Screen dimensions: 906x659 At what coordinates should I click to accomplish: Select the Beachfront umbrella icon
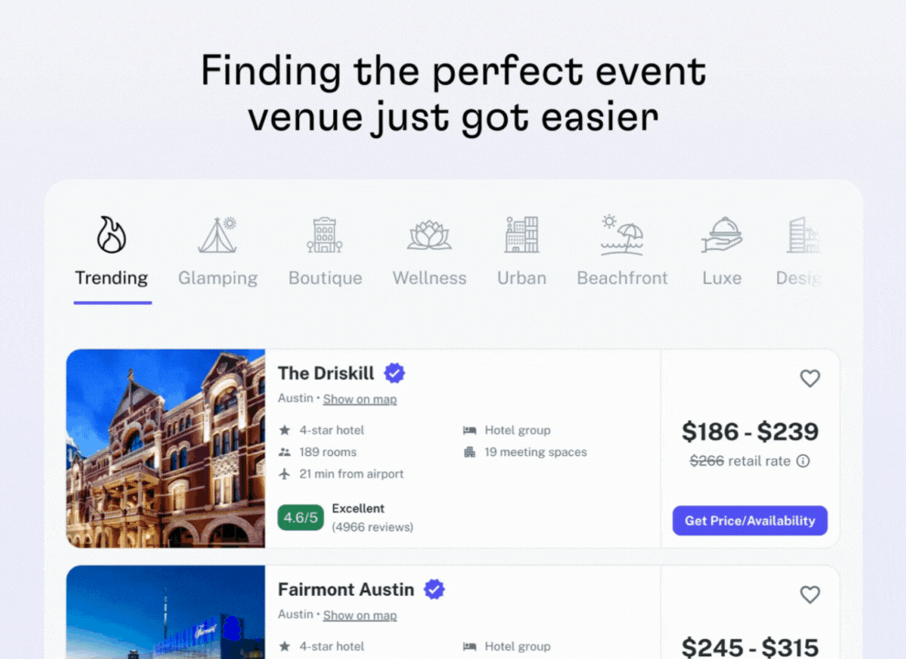(x=621, y=235)
